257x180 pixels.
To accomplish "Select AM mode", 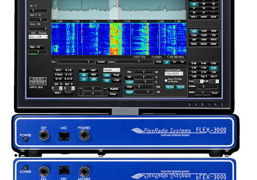I will point(194,39).
